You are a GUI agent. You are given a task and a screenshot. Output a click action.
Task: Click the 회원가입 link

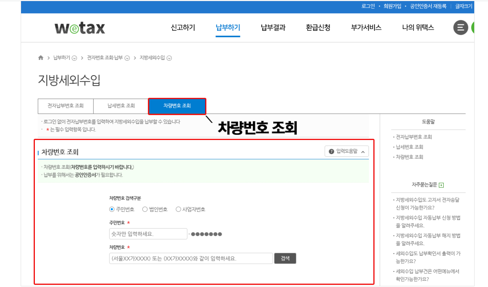[393, 6]
